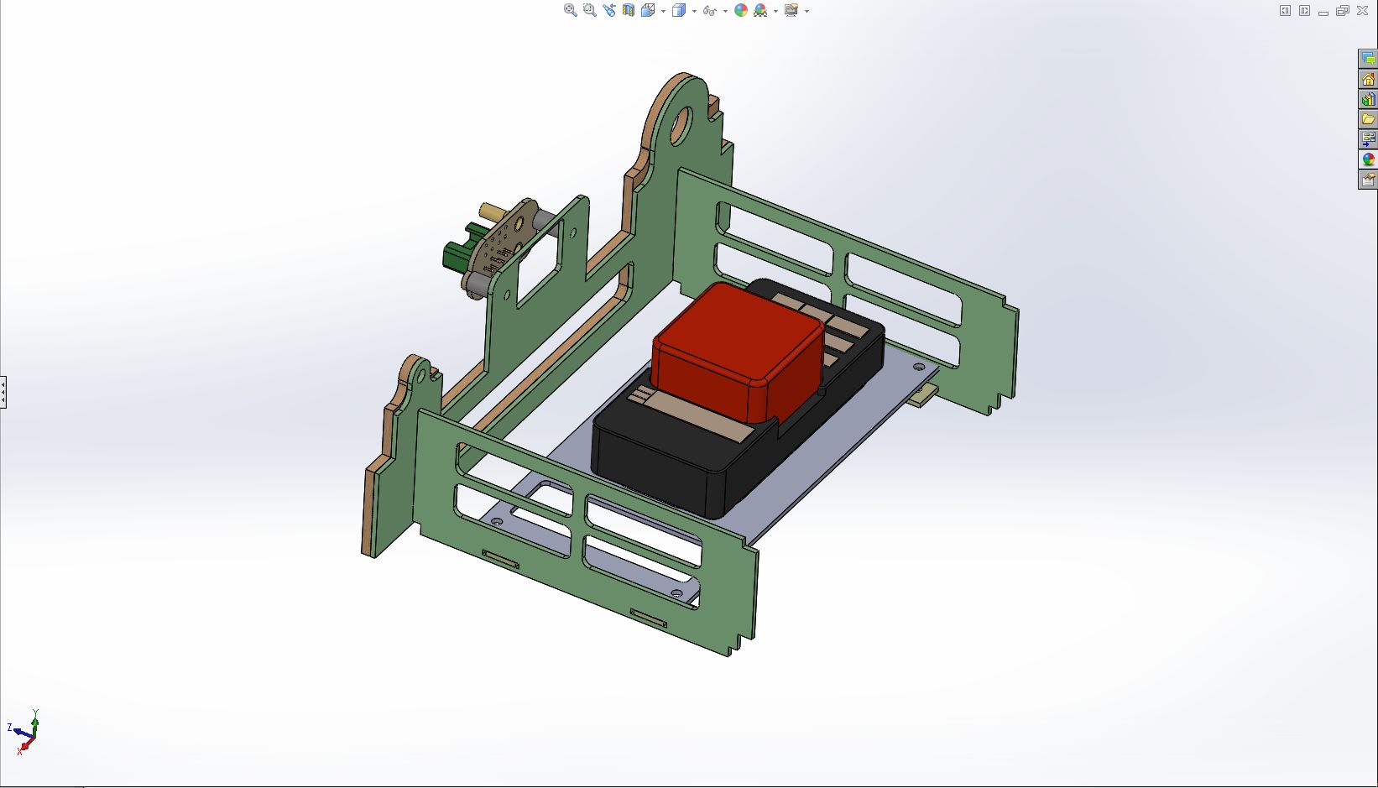Toggle the Section View tool
1378x788 pixels.
coord(628,10)
